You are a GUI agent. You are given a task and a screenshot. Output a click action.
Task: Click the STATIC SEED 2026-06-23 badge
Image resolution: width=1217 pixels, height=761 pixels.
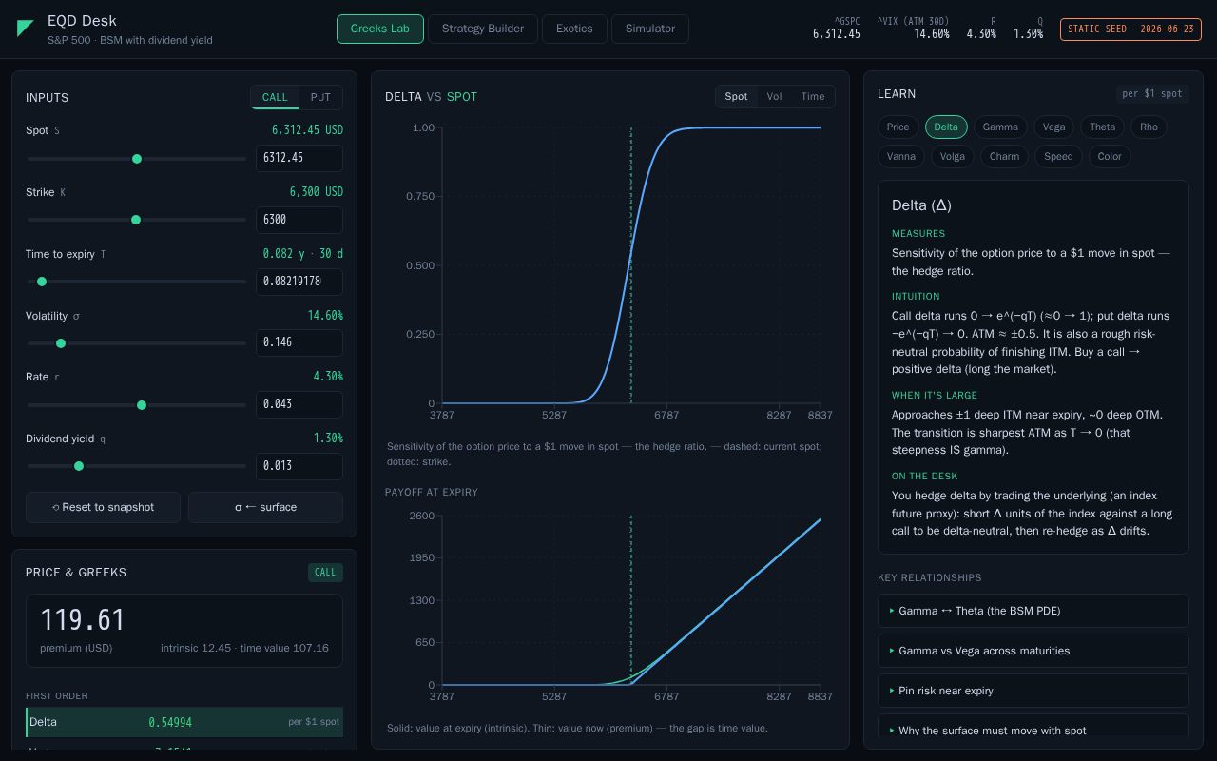pos(1130,29)
